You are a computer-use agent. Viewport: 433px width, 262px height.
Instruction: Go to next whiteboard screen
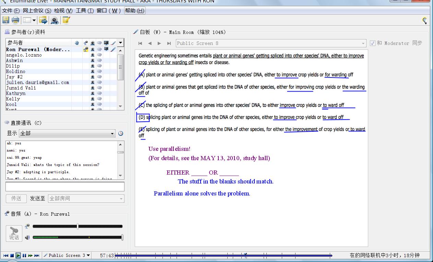(x=159, y=43)
